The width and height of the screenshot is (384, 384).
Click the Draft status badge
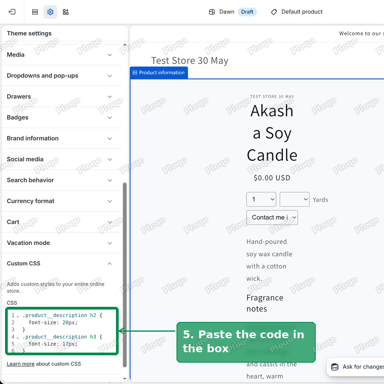tap(247, 12)
